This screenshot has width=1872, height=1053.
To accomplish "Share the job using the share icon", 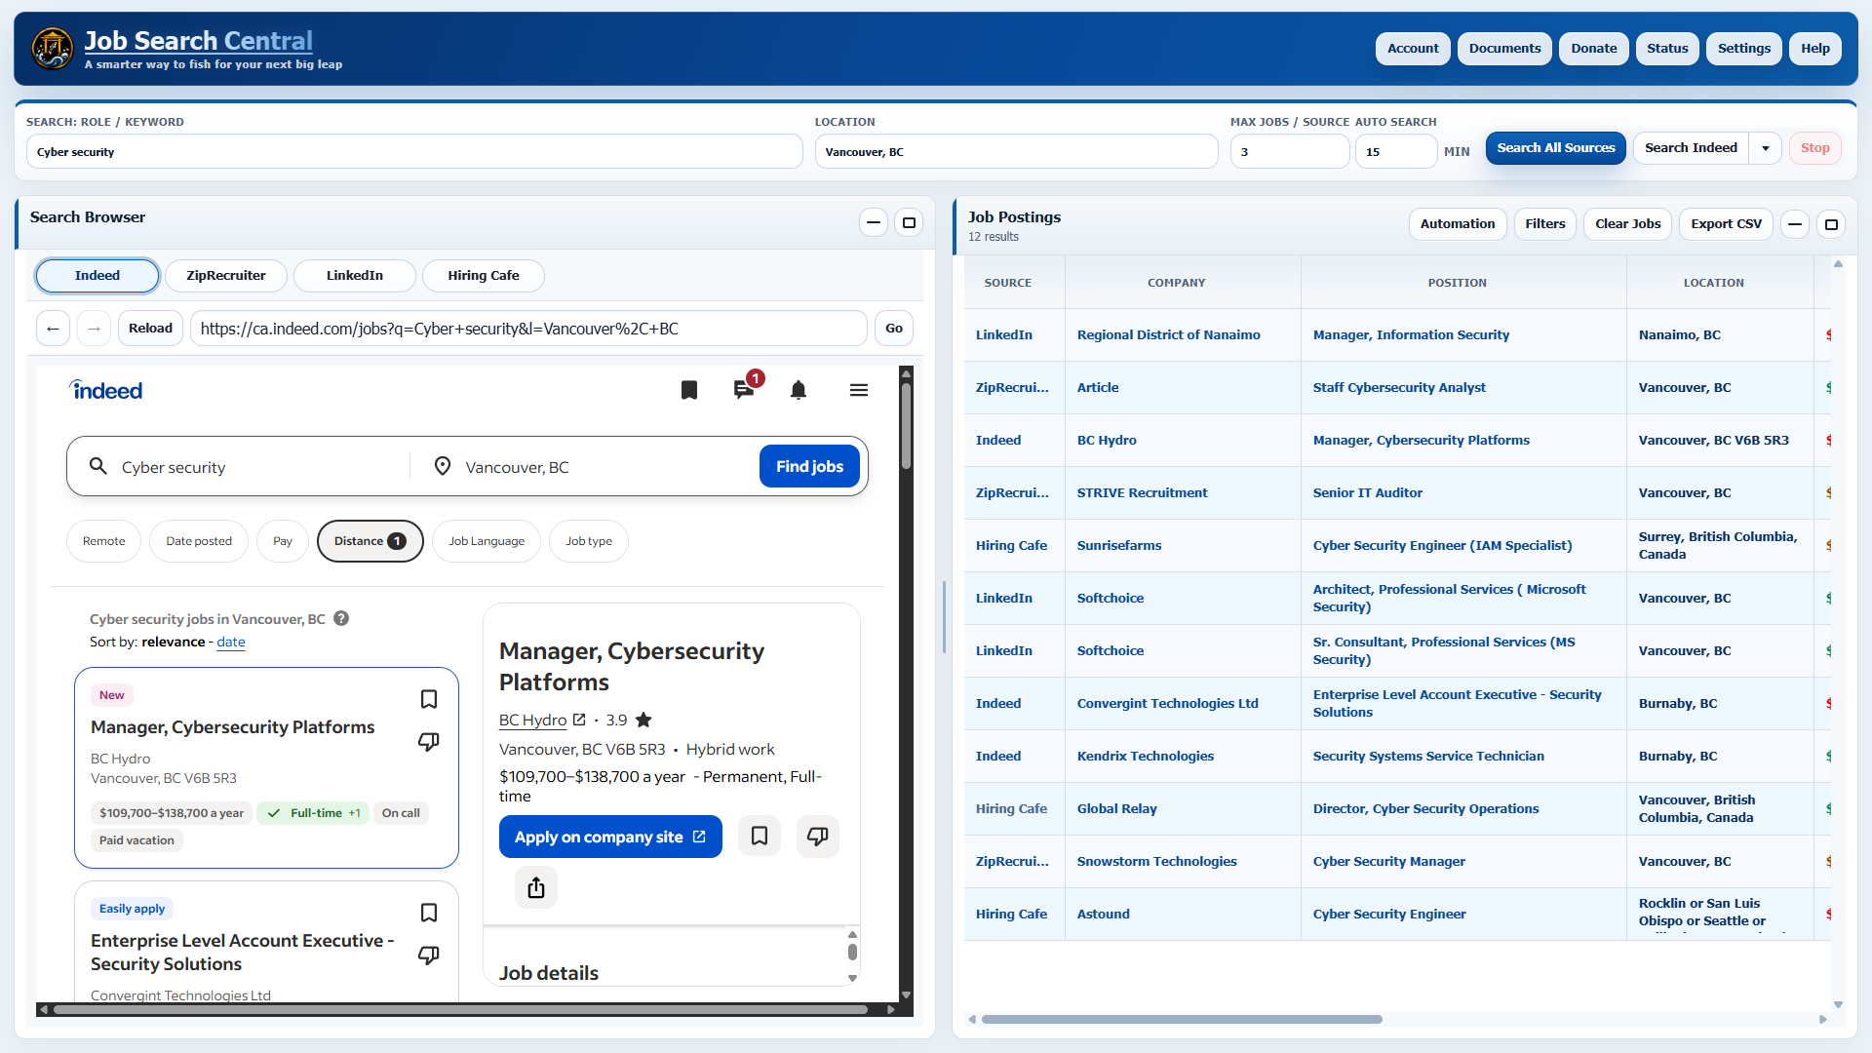I will [x=536, y=887].
